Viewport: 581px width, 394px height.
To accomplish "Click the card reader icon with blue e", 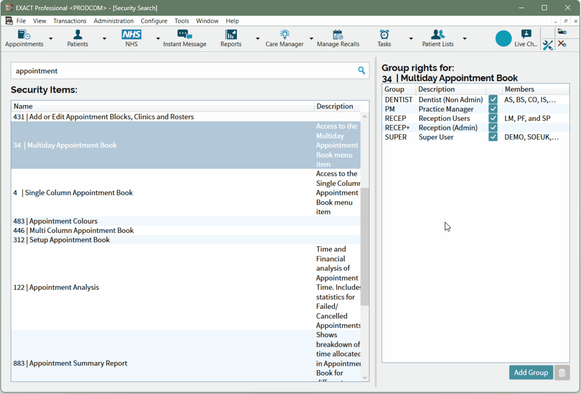I will (562, 32).
